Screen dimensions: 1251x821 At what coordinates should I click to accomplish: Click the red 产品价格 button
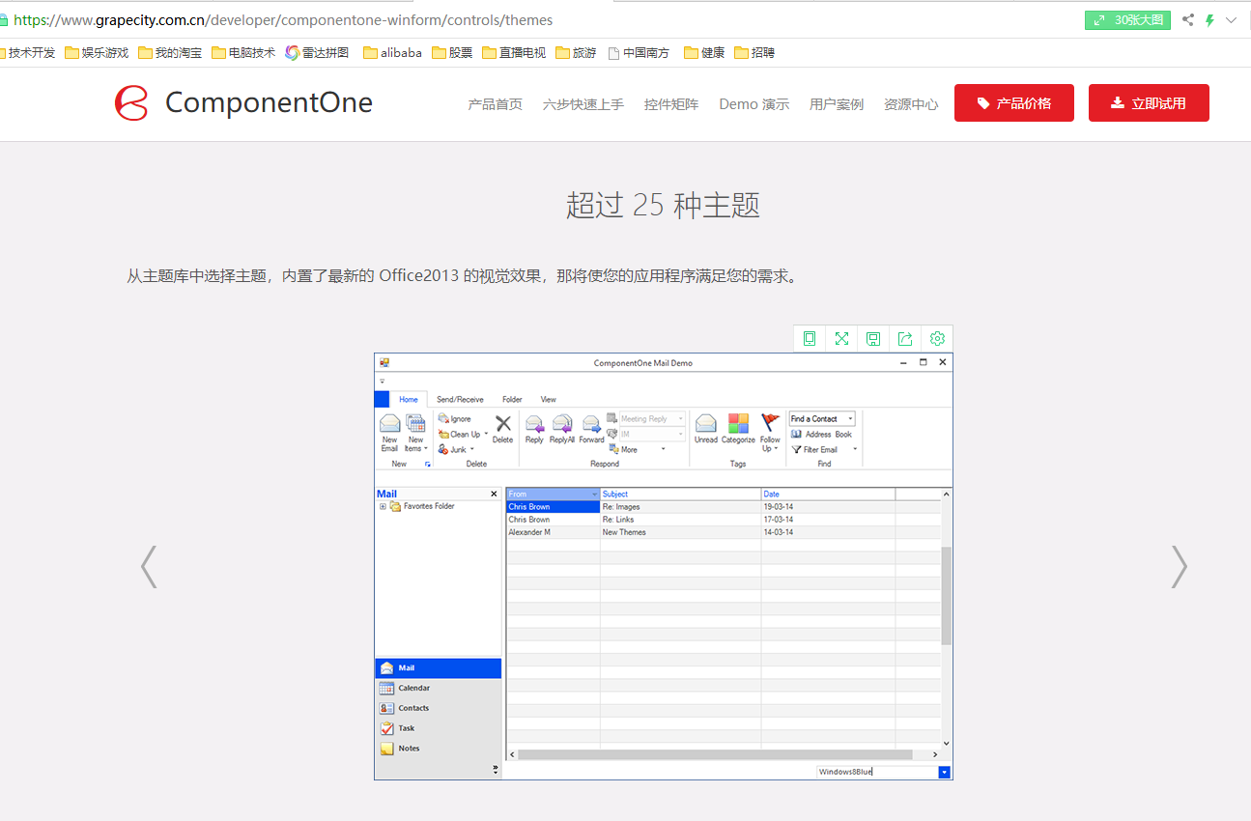[1014, 103]
